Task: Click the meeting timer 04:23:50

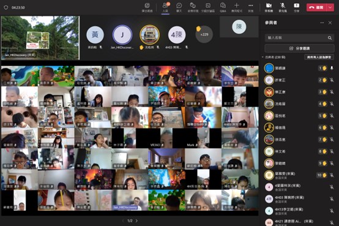Action: (x=18, y=7)
